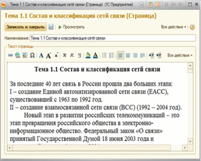Screen dimensions: 201x161
Task: Save the page using floppy disk icon
Action: pos(51,27)
